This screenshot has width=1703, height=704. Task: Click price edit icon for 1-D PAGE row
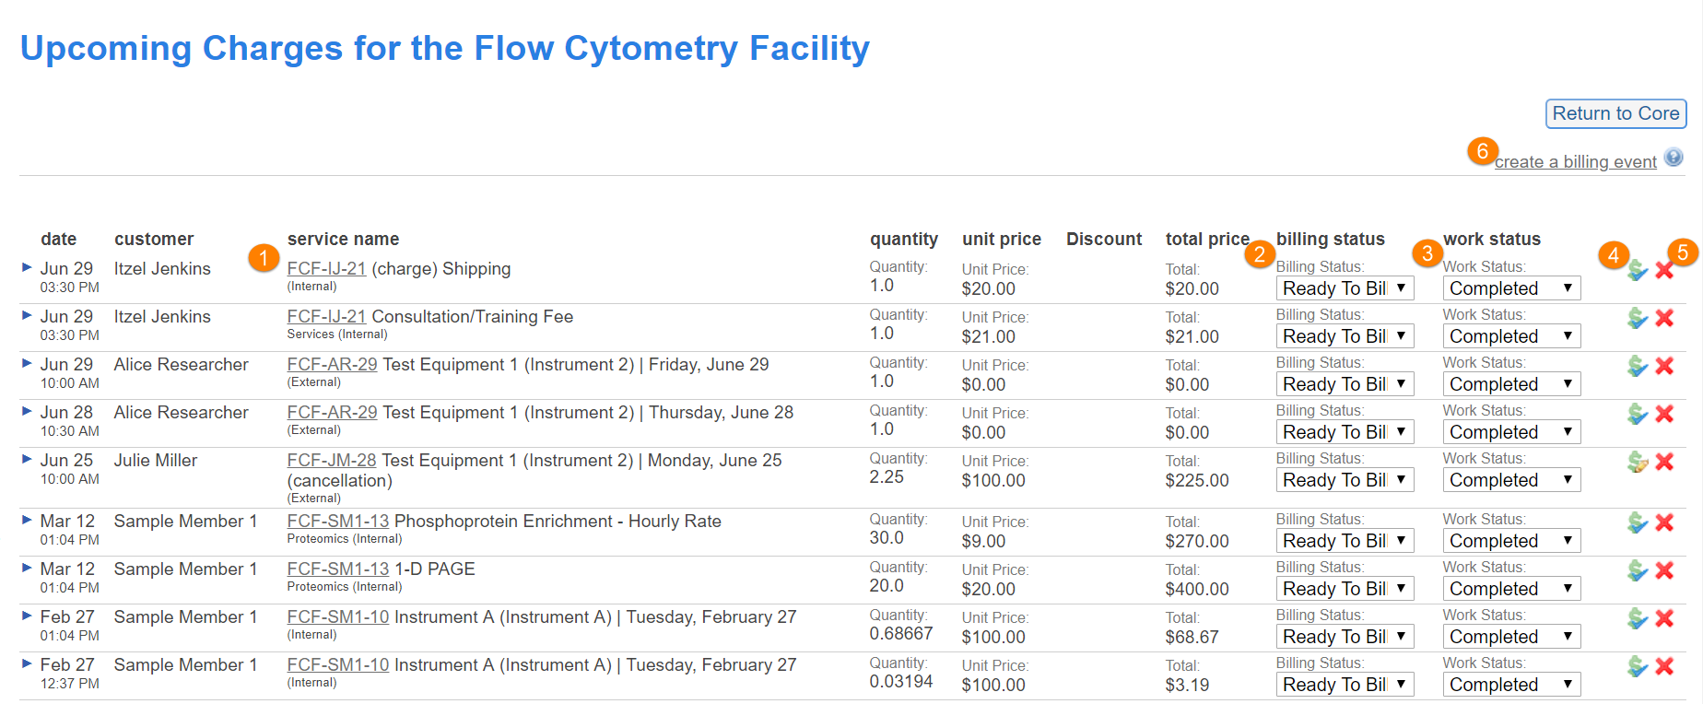tap(1637, 570)
